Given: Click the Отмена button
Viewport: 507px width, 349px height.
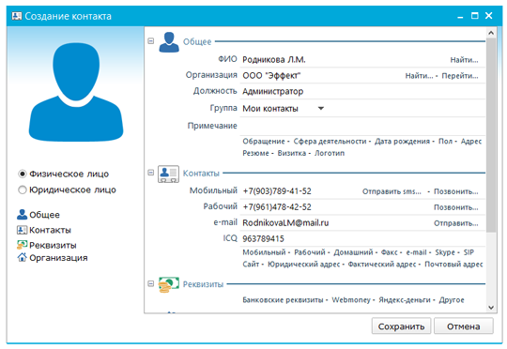Looking at the screenshot, I should pos(464,326).
